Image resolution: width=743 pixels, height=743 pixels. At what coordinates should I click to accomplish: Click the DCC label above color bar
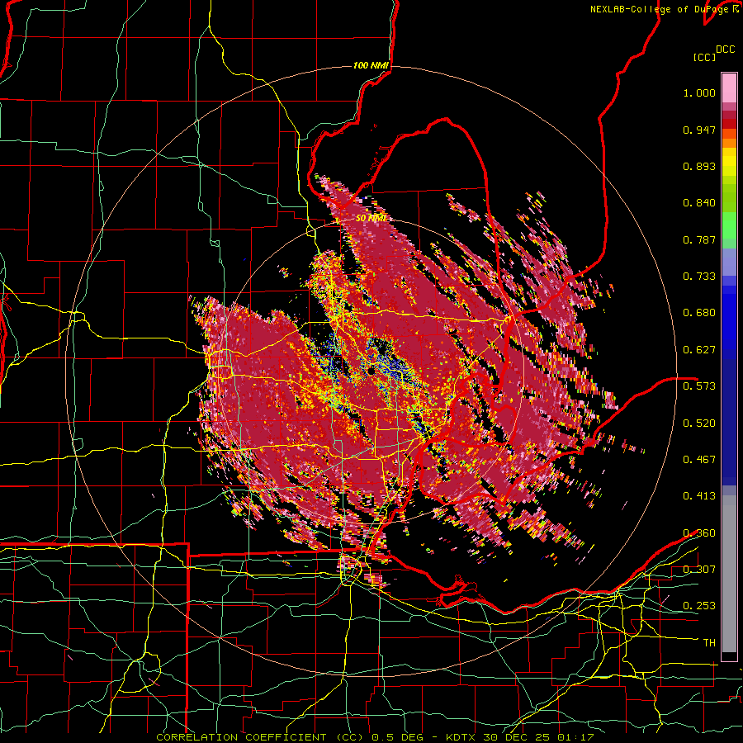[x=725, y=50]
